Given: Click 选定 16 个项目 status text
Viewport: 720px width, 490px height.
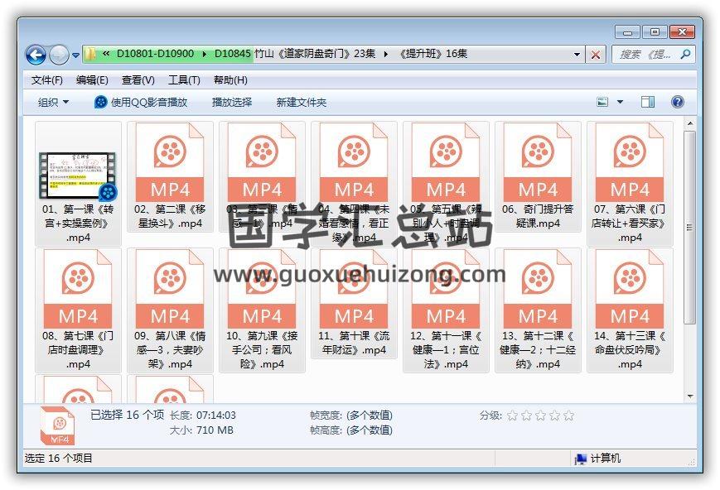Looking at the screenshot, I should point(58,458).
